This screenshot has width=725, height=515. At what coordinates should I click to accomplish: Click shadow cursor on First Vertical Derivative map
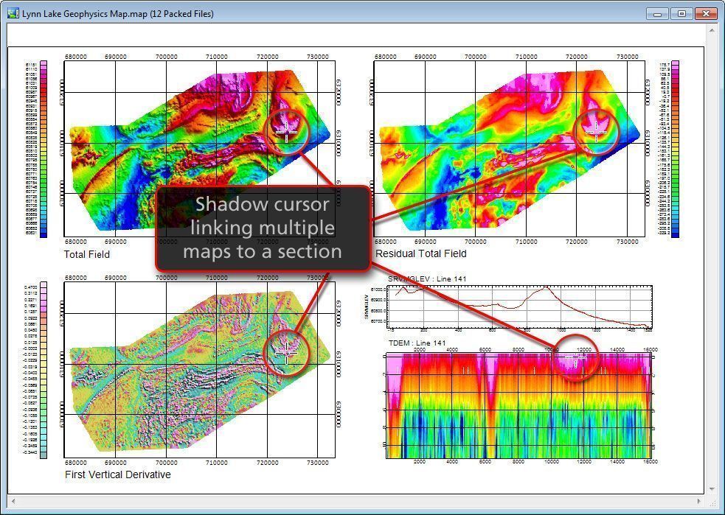[x=285, y=353]
